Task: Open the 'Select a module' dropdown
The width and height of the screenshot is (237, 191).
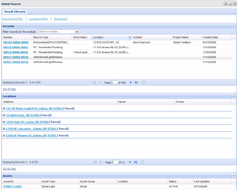Action: coord(77,31)
